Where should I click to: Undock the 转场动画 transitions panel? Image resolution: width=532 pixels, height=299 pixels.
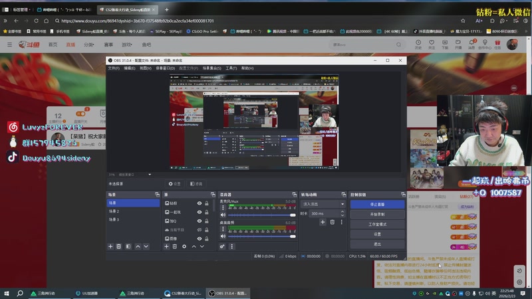coord(343,195)
